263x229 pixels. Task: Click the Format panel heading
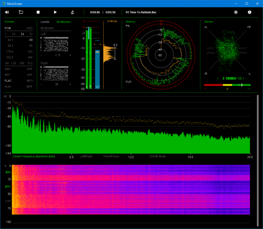coord(9,22)
